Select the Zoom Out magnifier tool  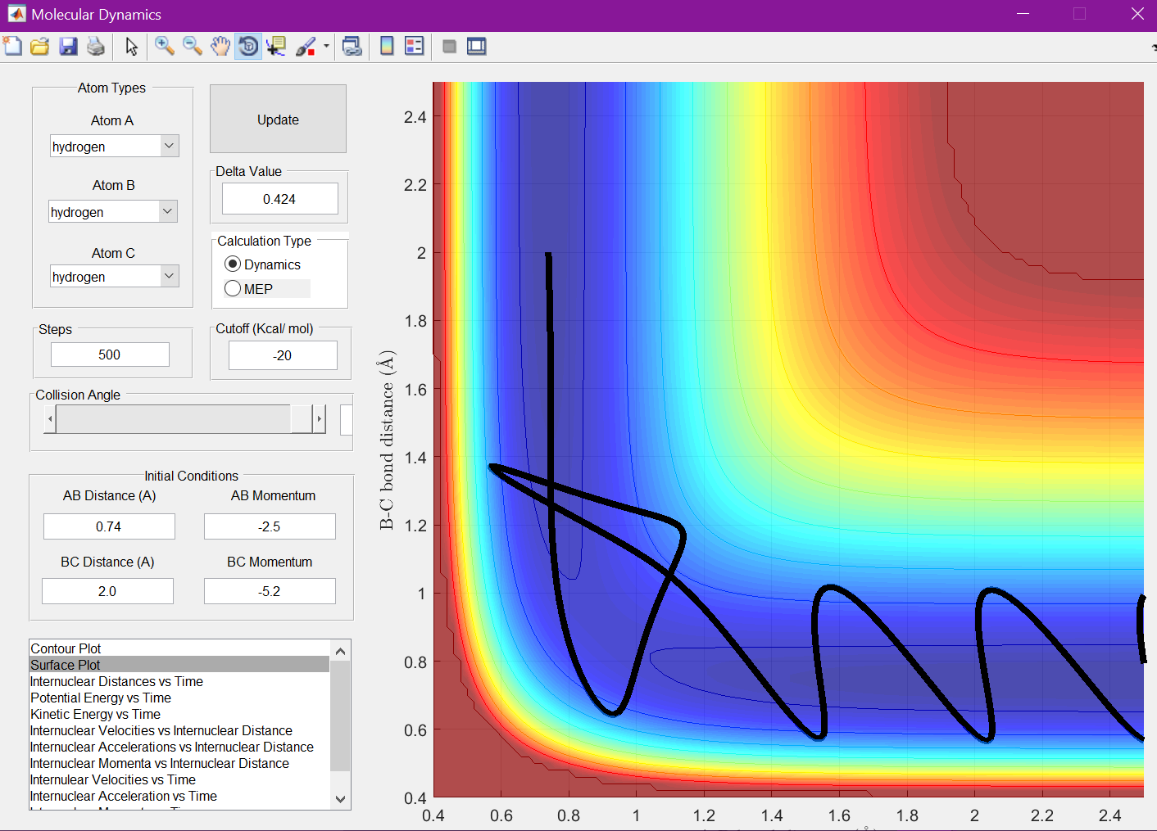(x=193, y=47)
